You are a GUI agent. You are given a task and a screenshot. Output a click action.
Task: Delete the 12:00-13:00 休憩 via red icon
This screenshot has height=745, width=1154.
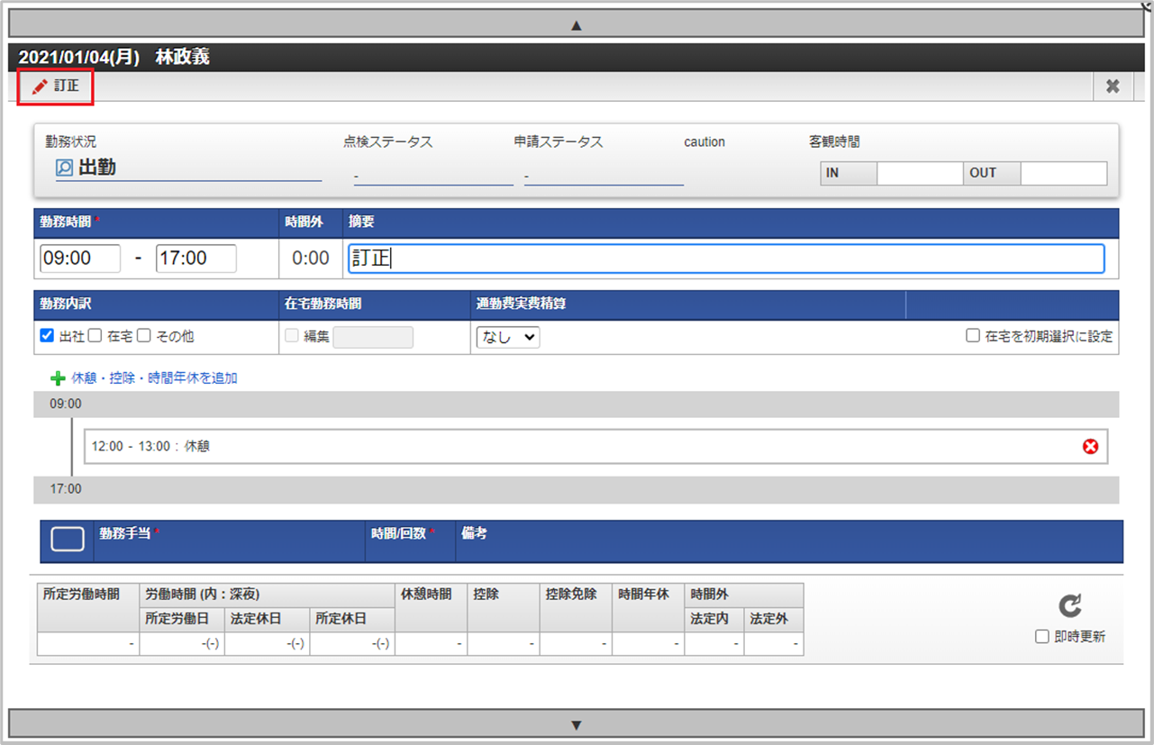(1090, 445)
